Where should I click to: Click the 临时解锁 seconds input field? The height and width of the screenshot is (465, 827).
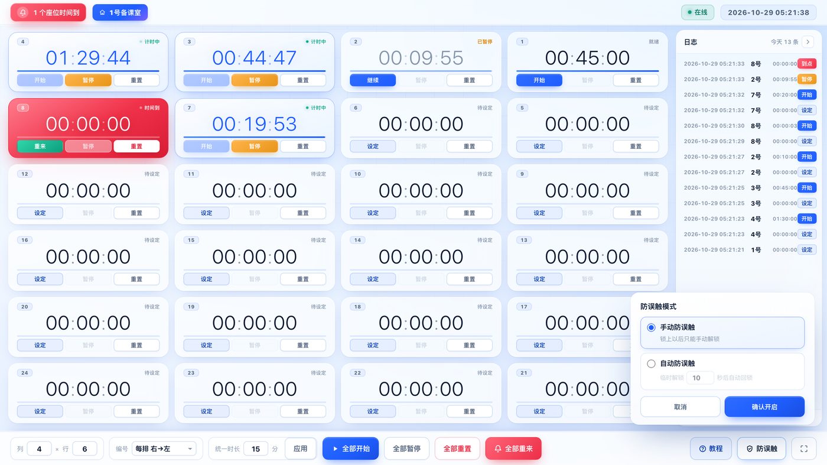700,378
